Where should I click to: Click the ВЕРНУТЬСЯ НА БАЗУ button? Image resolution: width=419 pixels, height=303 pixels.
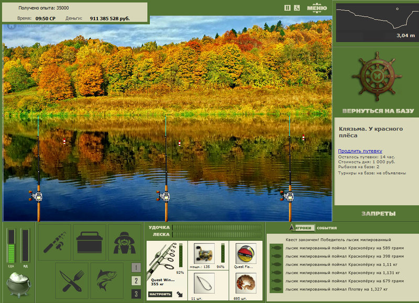click(378, 111)
